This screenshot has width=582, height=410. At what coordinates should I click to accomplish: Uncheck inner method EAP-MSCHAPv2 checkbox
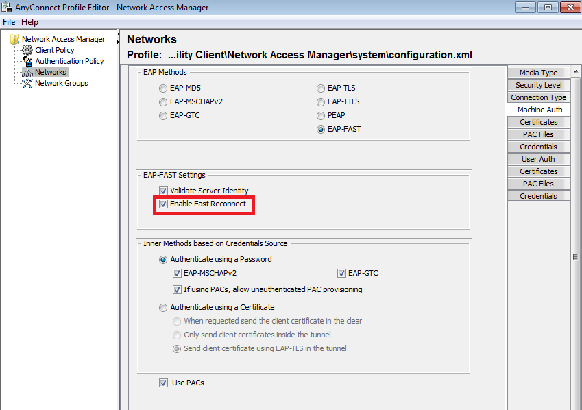(x=177, y=274)
